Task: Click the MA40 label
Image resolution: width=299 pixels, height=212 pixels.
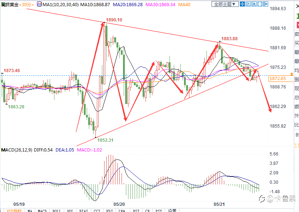Action: click(184, 5)
